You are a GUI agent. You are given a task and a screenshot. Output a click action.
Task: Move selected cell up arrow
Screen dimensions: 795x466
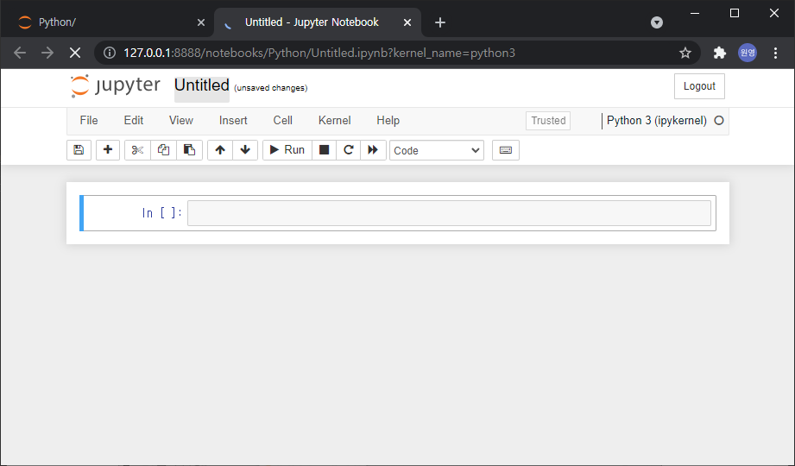pyautogui.click(x=220, y=150)
